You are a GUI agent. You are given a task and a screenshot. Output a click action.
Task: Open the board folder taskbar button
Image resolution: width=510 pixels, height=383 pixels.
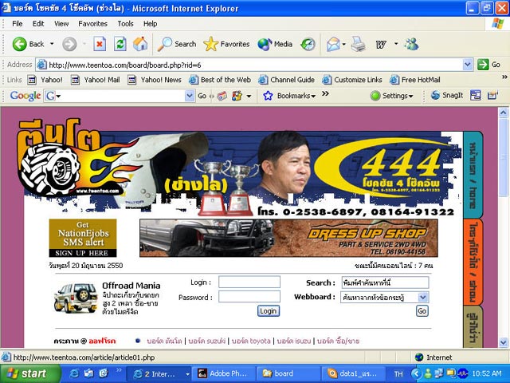[x=288, y=373]
